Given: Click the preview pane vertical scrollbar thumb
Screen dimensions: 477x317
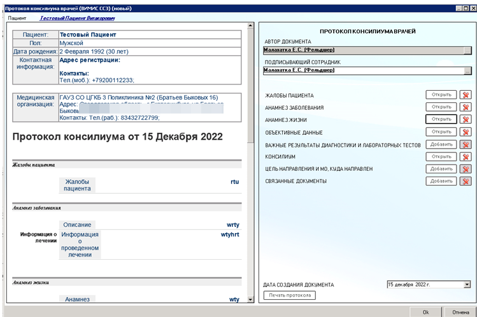Looking at the screenshot, I should coord(250,86).
